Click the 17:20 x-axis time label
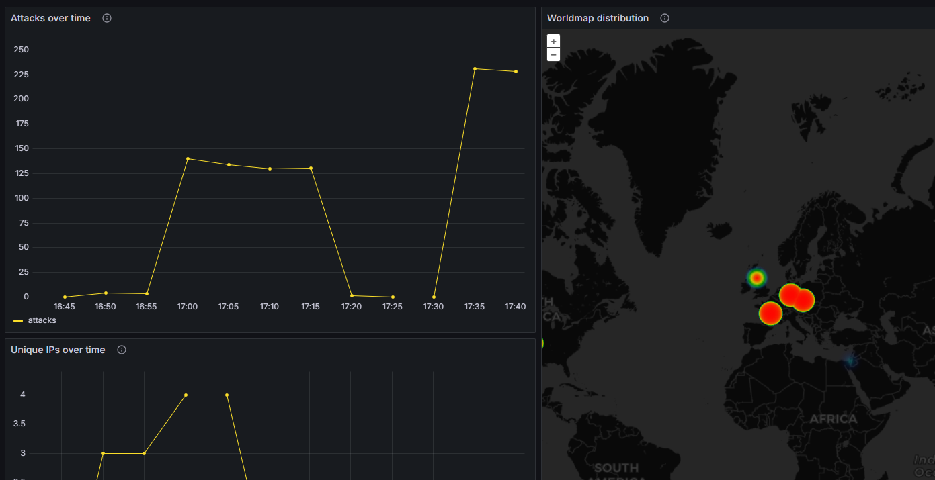This screenshot has height=480, width=935. pos(352,307)
